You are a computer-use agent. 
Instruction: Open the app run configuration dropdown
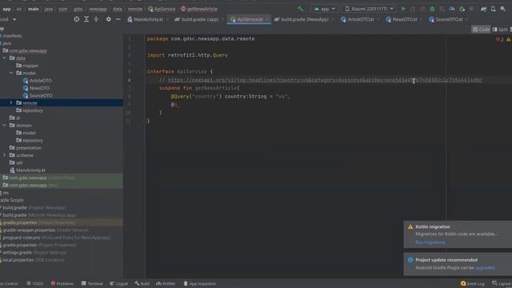pyautogui.click(x=324, y=9)
